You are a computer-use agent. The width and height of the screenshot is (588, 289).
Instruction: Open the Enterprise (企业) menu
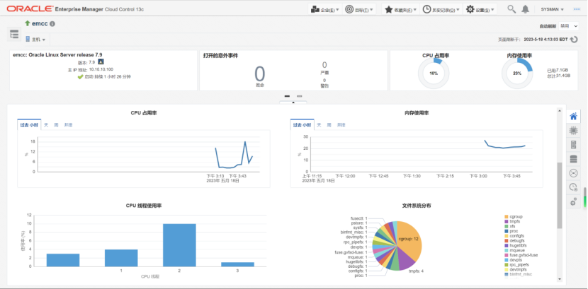(325, 9)
